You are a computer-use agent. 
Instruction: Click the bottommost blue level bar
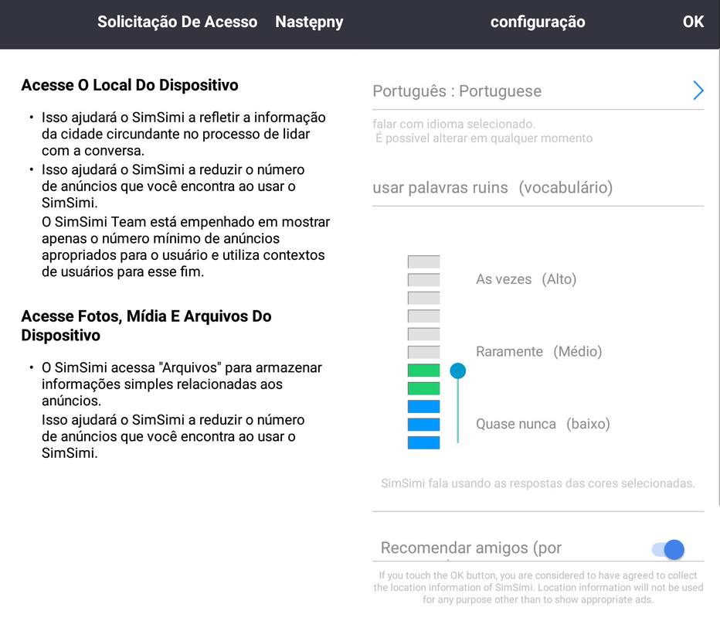(423, 442)
